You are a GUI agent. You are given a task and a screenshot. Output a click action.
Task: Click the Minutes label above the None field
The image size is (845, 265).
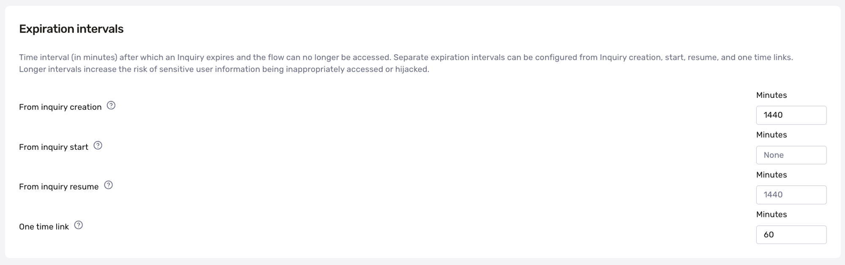pyautogui.click(x=771, y=135)
